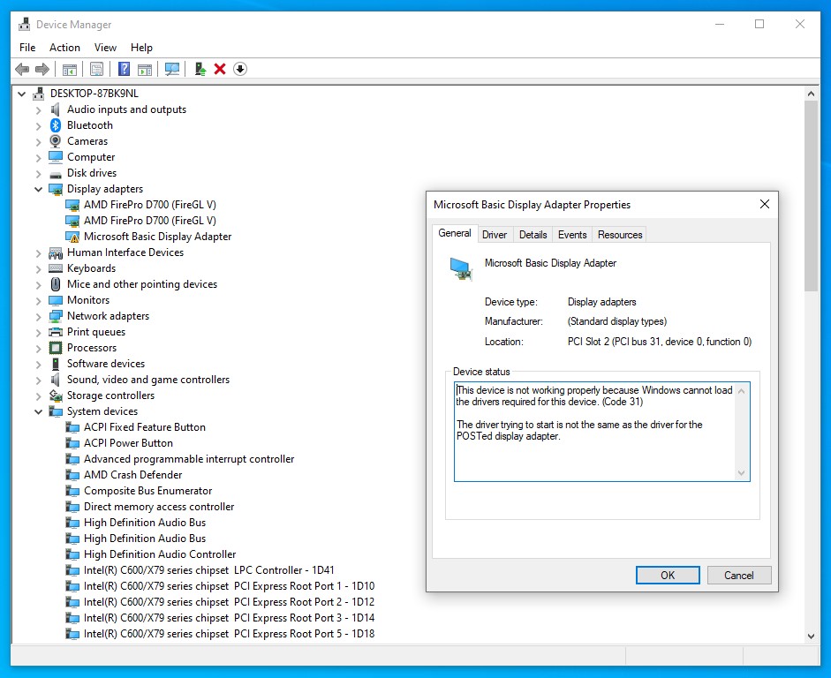
Task: Click the Forward arrow toolbar icon
Action: pos(42,69)
